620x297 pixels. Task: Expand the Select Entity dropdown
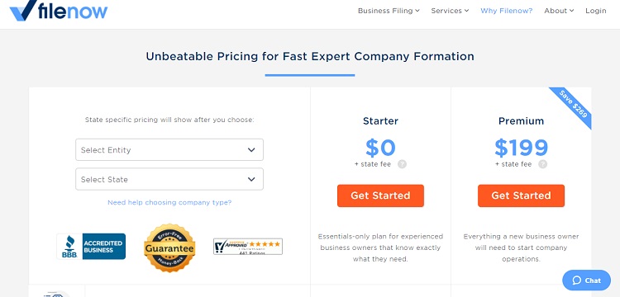[x=169, y=150]
